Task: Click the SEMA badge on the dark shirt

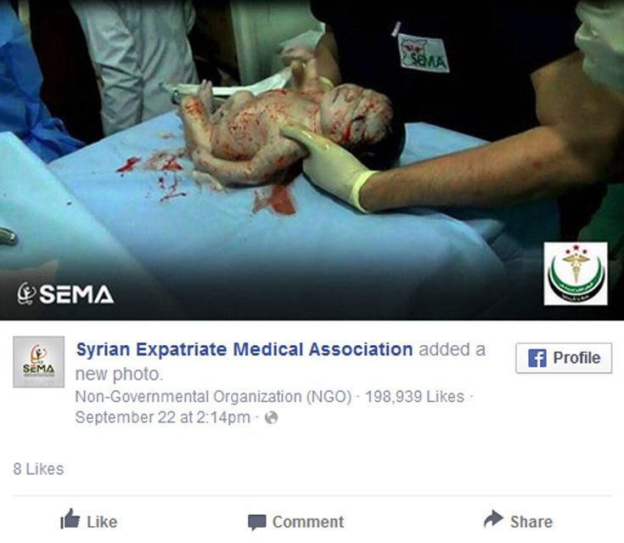Action: coord(423,53)
